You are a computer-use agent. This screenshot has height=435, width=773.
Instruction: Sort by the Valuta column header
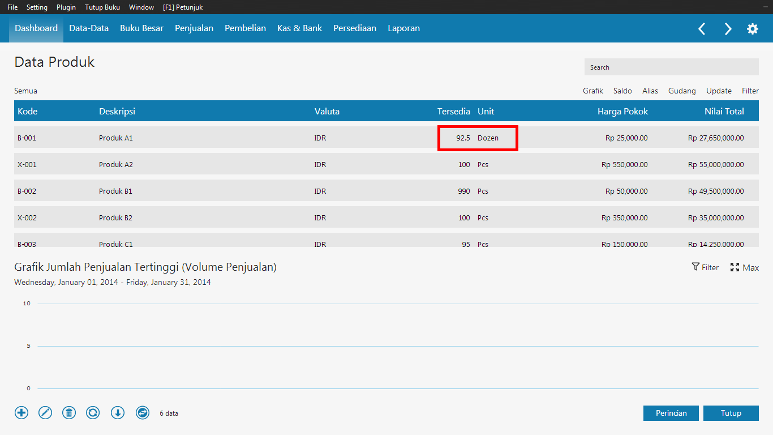tap(327, 111)
